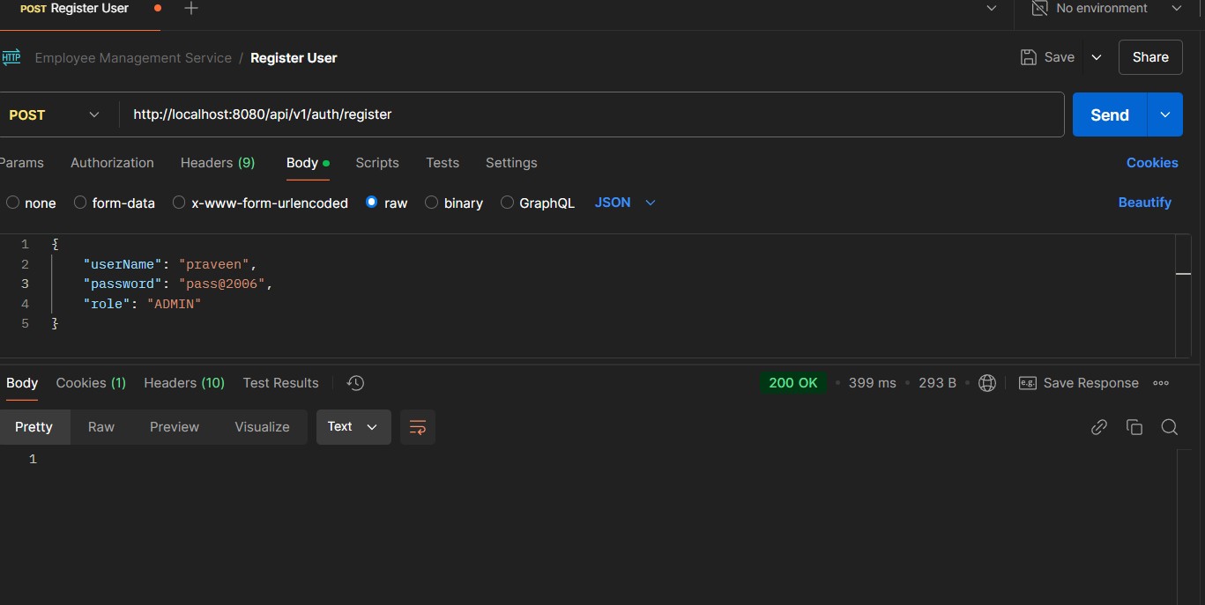Viewport: 1205px width, 605px height.
Task: Click the request URL input field
Action: [591, 114]
